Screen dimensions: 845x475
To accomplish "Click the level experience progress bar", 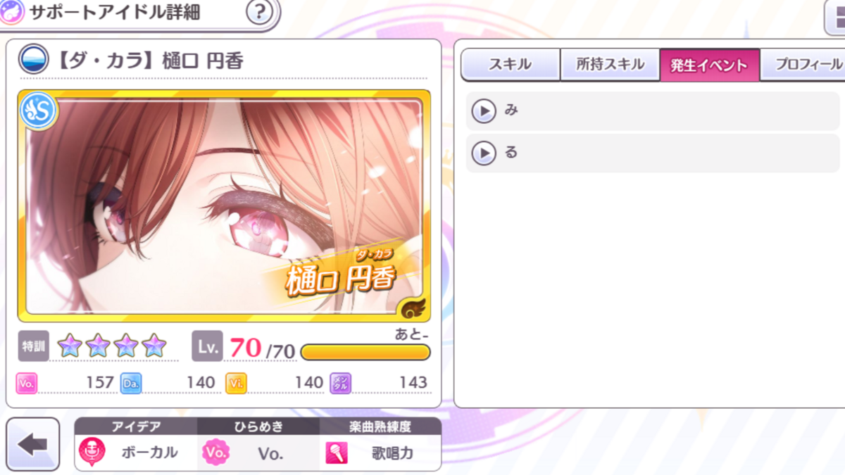I will pos(365,352).
